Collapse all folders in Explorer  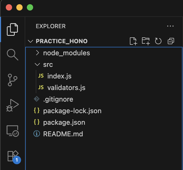(171, 41)
